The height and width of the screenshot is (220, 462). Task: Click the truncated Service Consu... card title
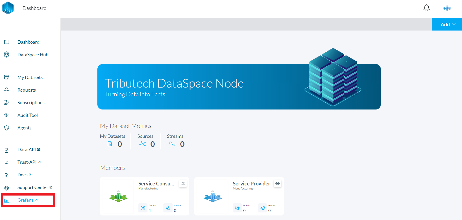click(x=156, y=184)
